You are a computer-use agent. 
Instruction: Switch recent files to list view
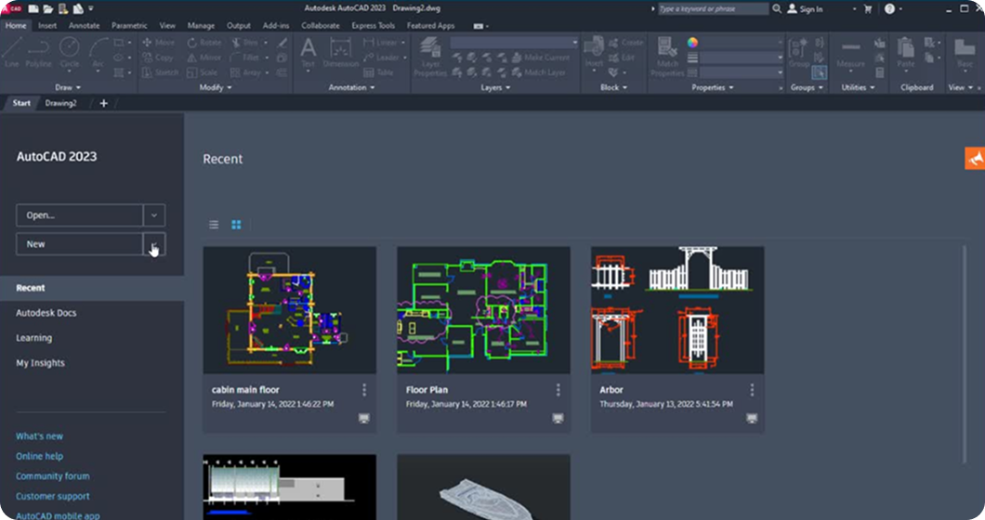coord(214,224)
